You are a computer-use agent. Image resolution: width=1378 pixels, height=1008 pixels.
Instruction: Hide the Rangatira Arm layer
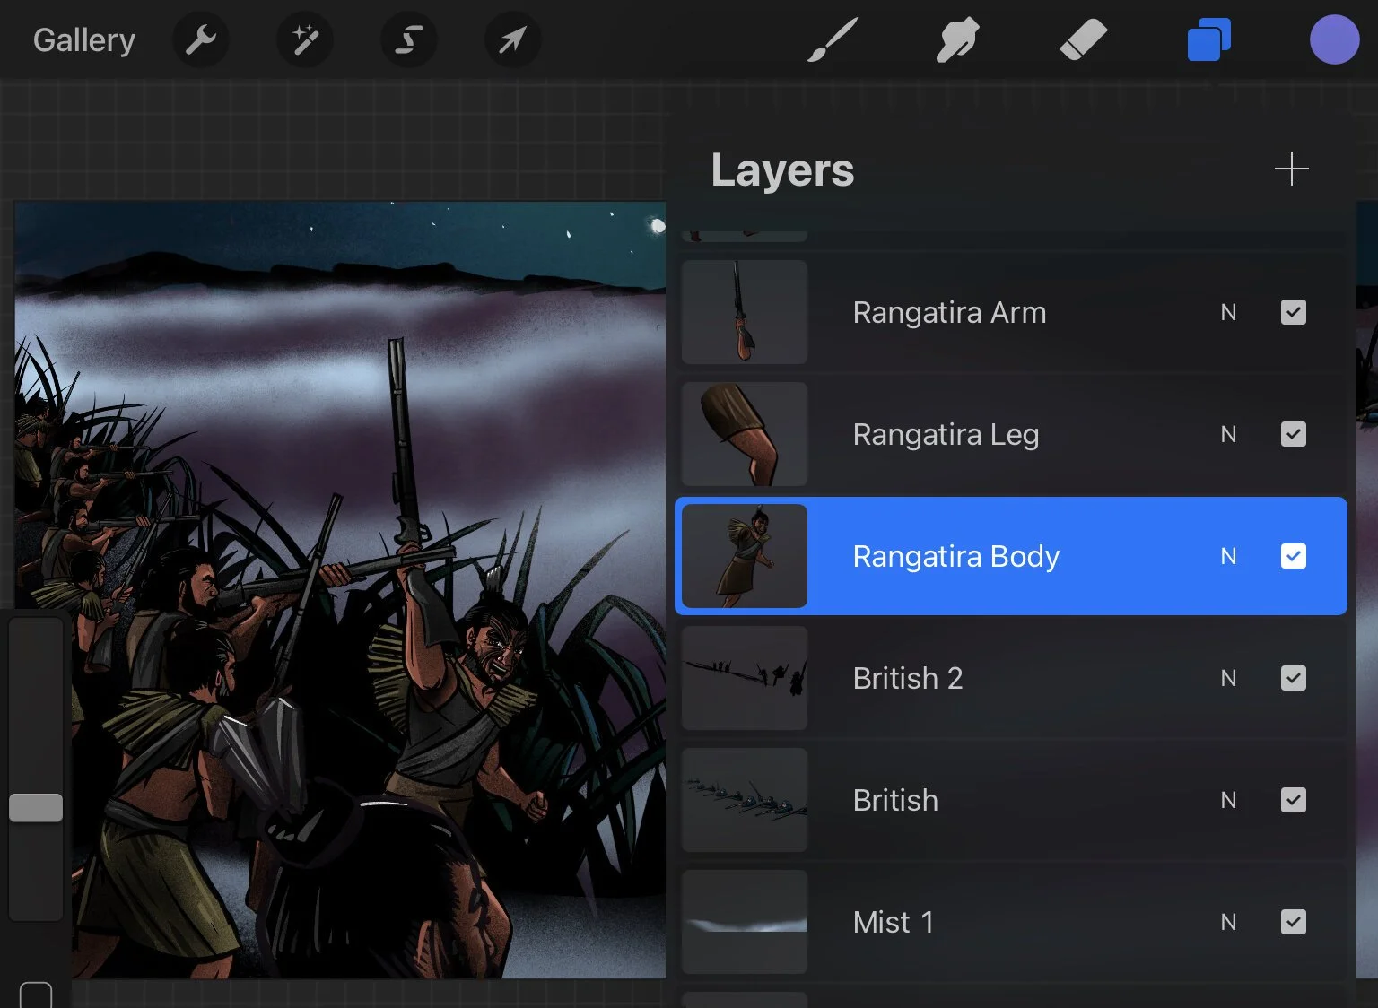coord(1294,312)
